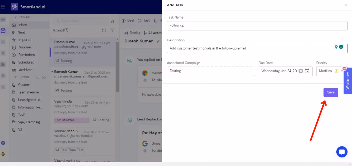
Task: Open the calendar picker for Due Date
Action: 307,71
